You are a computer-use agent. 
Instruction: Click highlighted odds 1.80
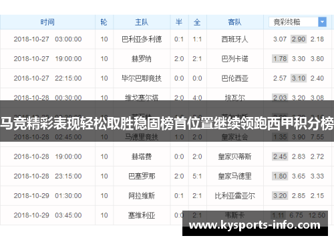(x=280, y=176)
